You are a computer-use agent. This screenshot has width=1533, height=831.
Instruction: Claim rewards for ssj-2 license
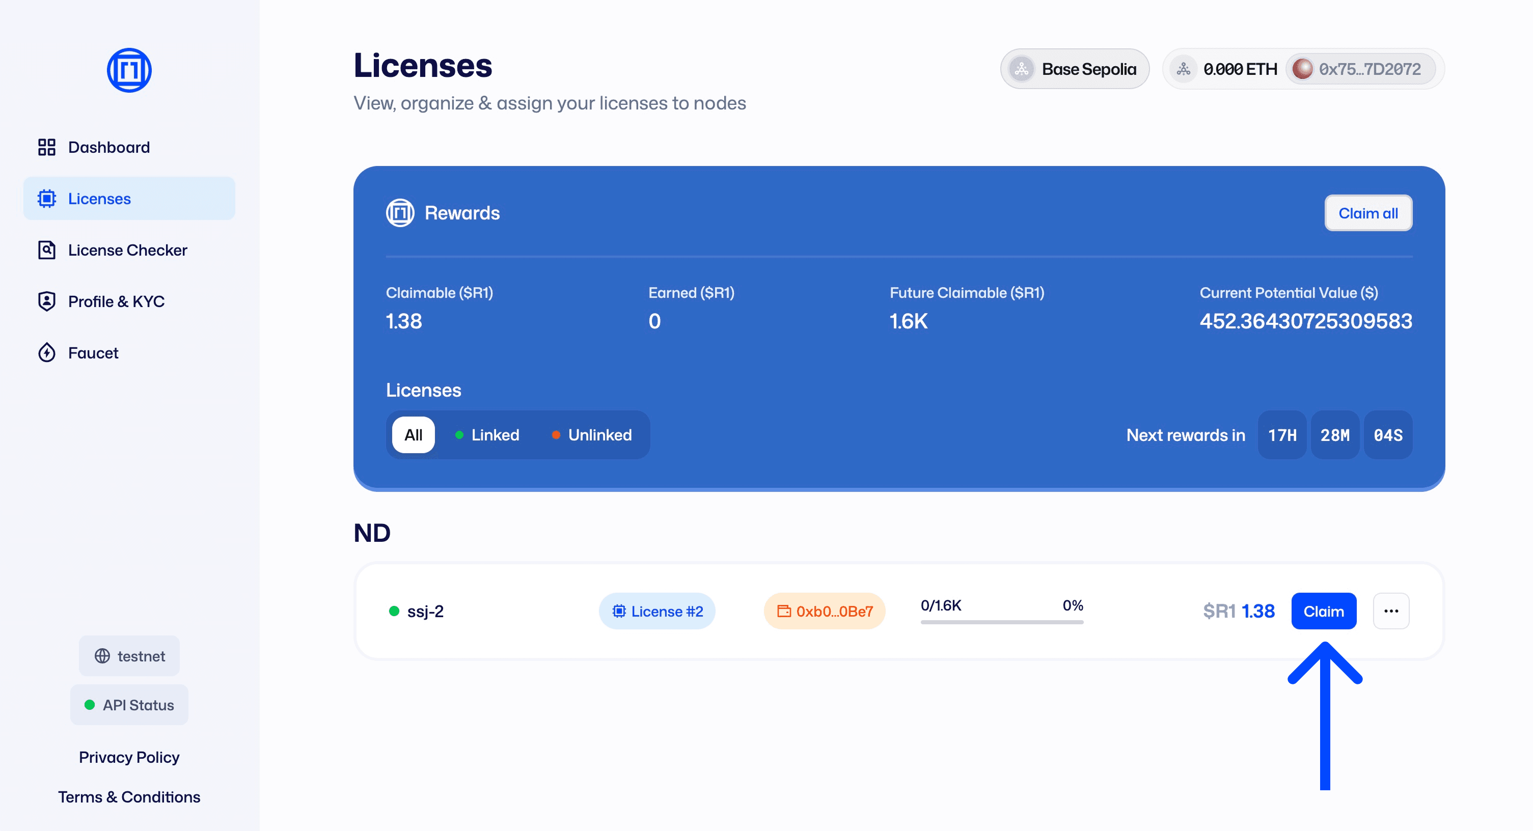click(1324, 611)
